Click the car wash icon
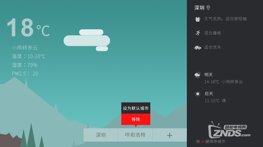The width and height of the screenshot is (263, 147). pyautogui.click(x=198, y=48)
